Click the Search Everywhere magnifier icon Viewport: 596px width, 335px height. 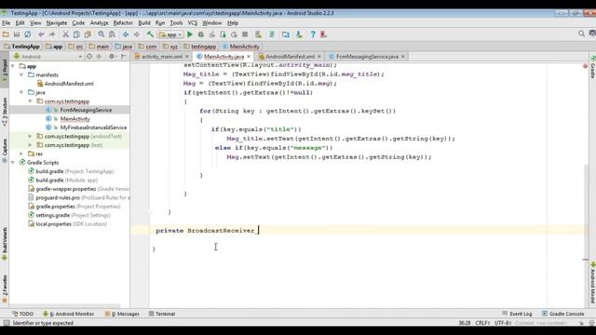coord(581,33)
